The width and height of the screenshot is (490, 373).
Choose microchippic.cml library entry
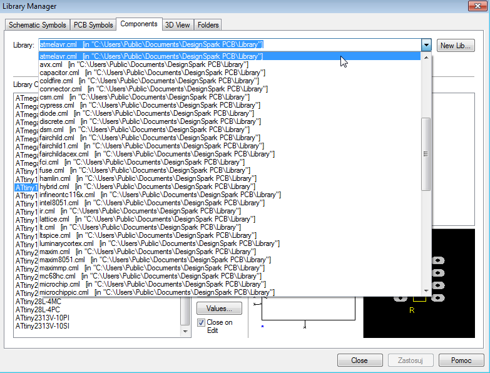coord(230,292)
